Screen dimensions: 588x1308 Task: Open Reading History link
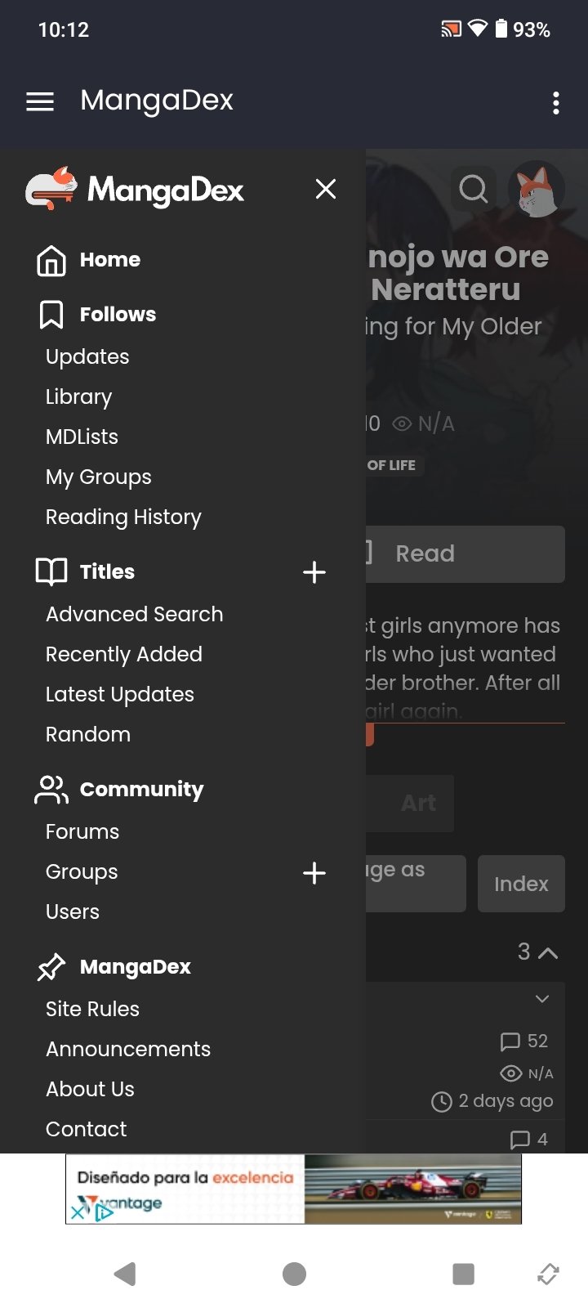point(123,517)
